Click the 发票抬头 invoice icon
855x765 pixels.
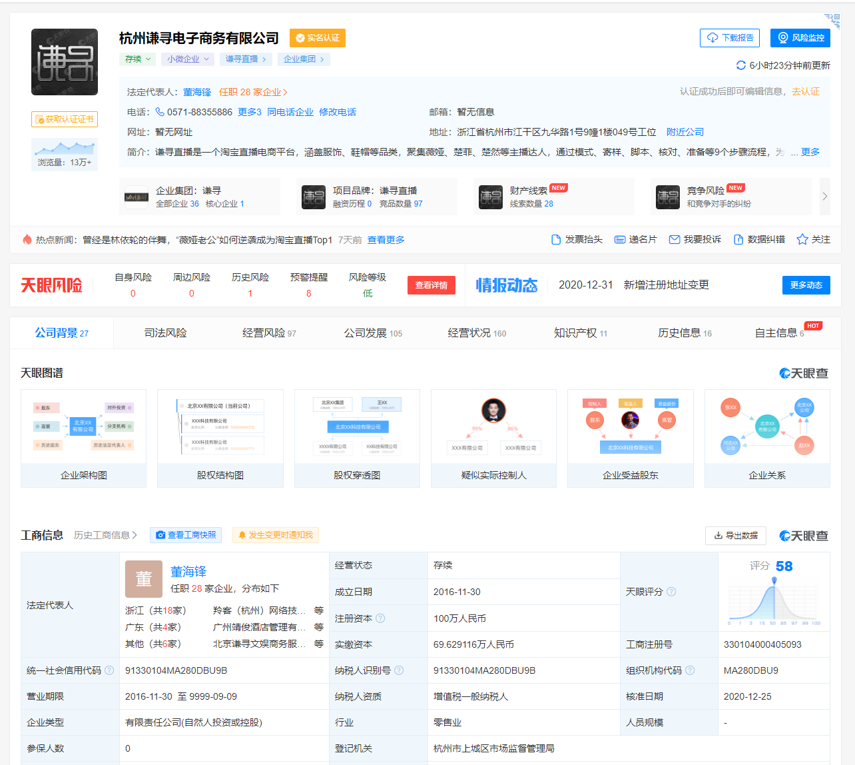pyautogui.click(x=556, y=239)
